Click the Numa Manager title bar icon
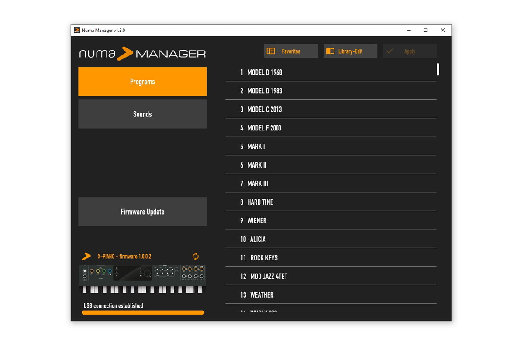The image size is (524, 349). 77,30
